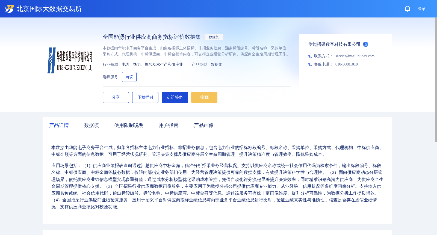Viewport: 437px width, 235px height.
Task: Click the 行业领域 label
Action: (112, 65)
